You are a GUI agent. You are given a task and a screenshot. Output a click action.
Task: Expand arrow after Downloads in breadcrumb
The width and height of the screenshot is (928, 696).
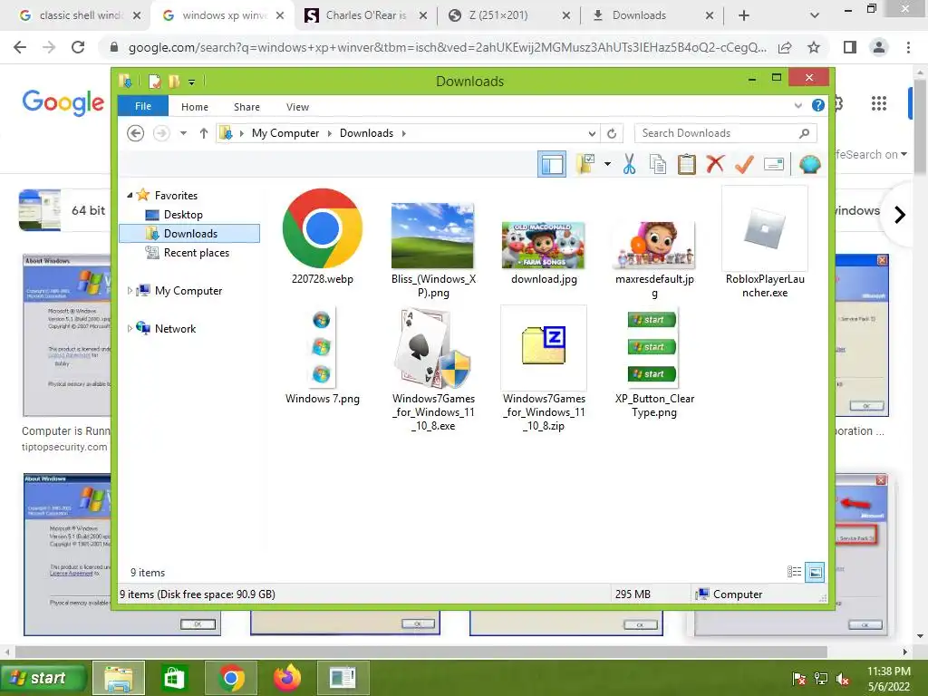pyautogui.click(x=403, y=133)
